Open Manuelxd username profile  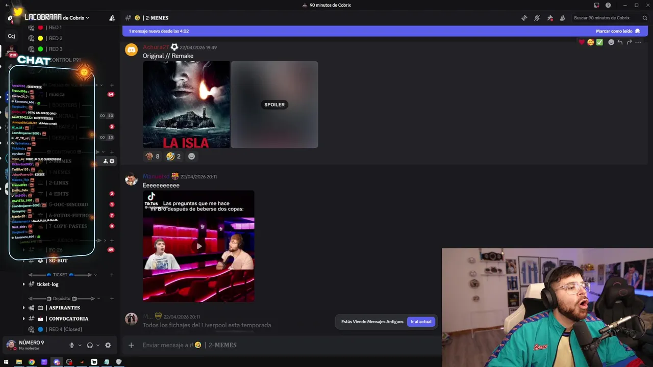click(156, 176)
